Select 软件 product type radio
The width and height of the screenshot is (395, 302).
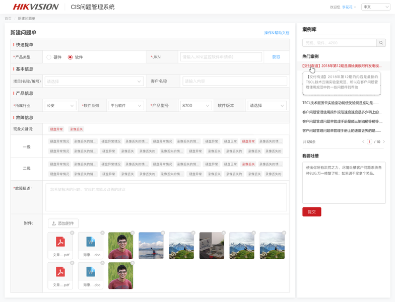click(x=71, y=57)
